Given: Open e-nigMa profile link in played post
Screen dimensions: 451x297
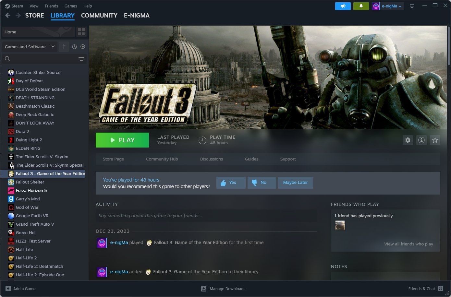Looking at the screenshot, I should tap(119, 243).
